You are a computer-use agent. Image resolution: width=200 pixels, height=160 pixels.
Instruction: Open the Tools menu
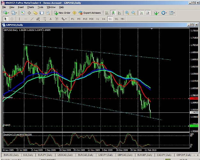tap(40, 7)
